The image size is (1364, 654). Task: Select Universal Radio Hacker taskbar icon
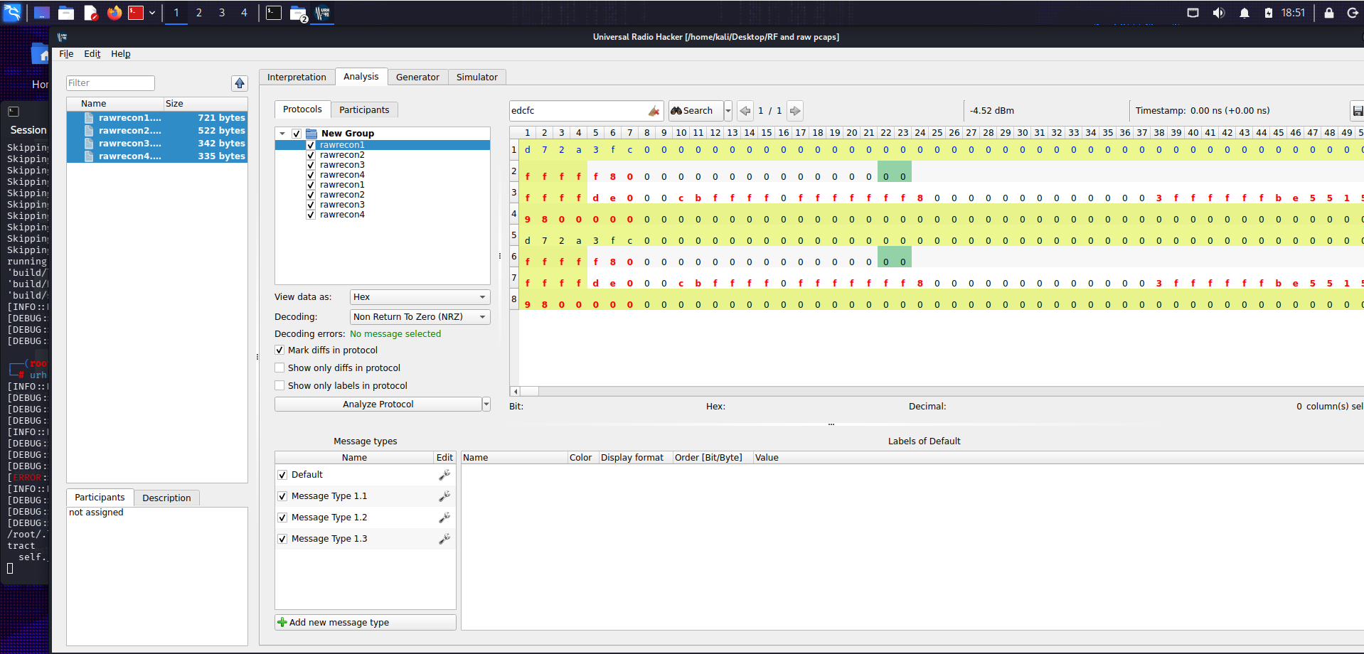coord(322,13)
